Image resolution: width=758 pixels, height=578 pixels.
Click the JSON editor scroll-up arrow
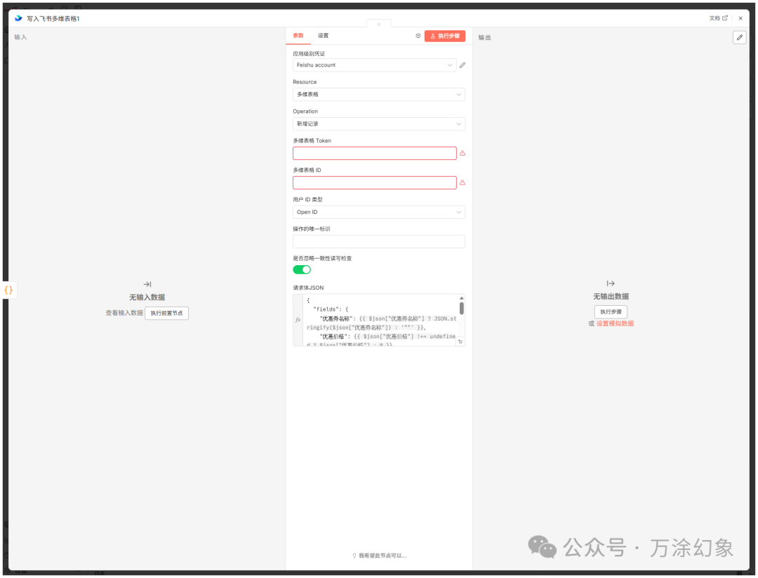point(462,298)
